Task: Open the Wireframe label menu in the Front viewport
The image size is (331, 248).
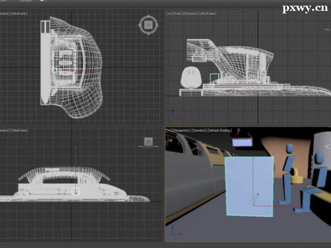Action: tap(207, 13)
